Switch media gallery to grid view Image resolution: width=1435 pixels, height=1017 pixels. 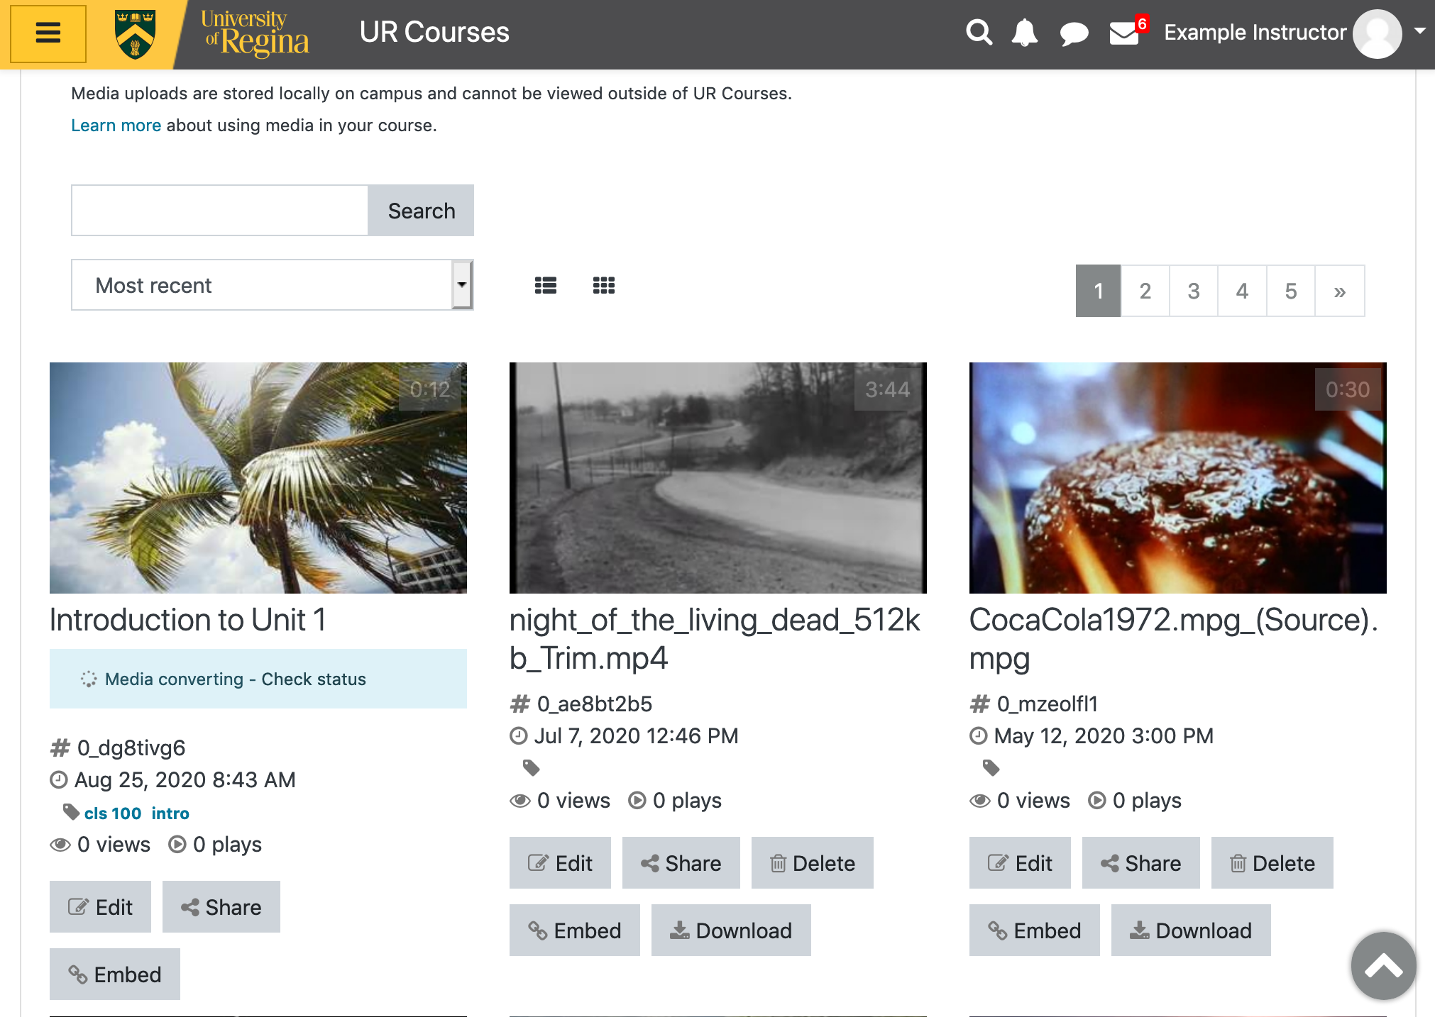pos(603,284)
